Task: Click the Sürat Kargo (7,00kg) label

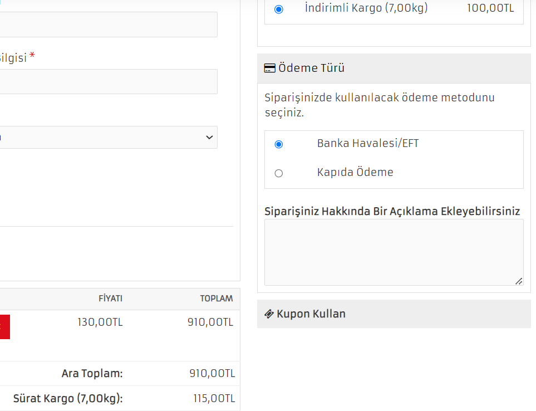Action: 68,399
